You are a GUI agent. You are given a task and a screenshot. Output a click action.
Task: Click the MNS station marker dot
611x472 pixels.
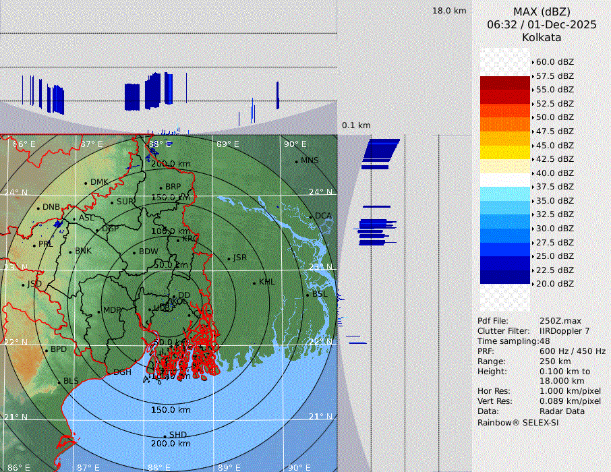click(x=296, y=161)
